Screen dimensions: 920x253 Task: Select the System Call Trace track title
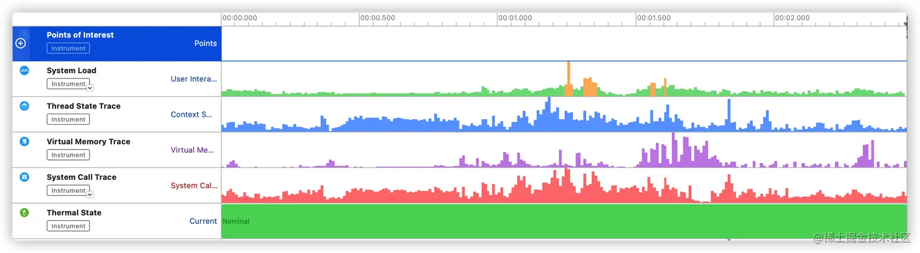[x=82, y=177]
